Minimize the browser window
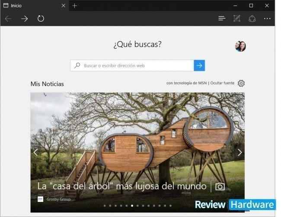This screenshot has width=281, height=217. pyautogui.click(x=235, y=6)
